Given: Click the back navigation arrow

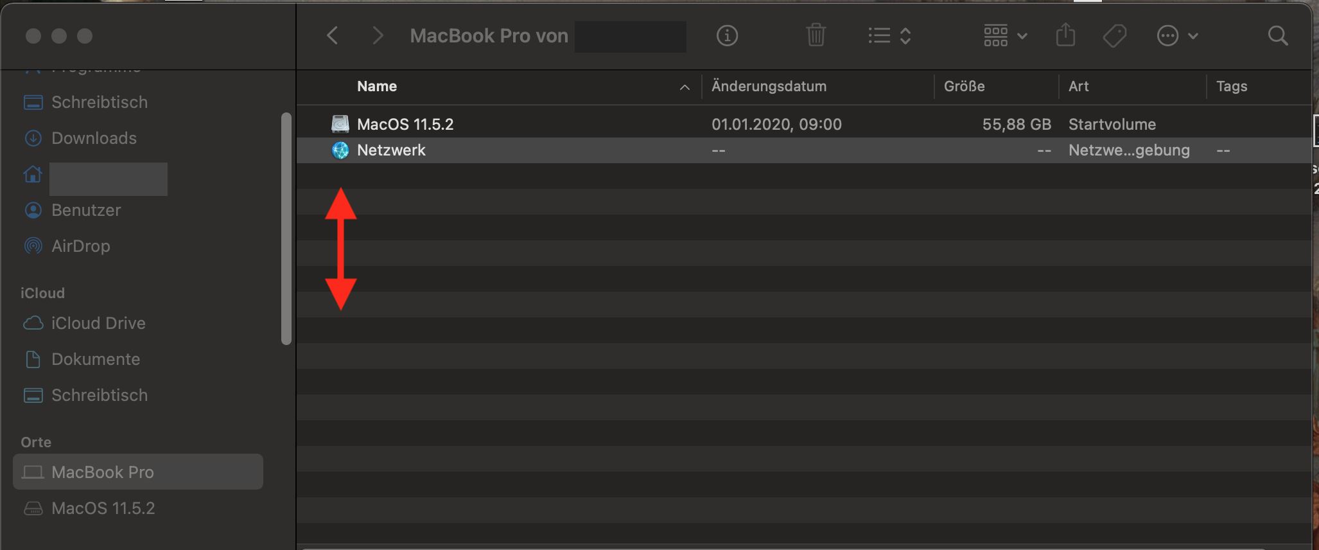Looking at the screenshot, I should pos(332,36).
